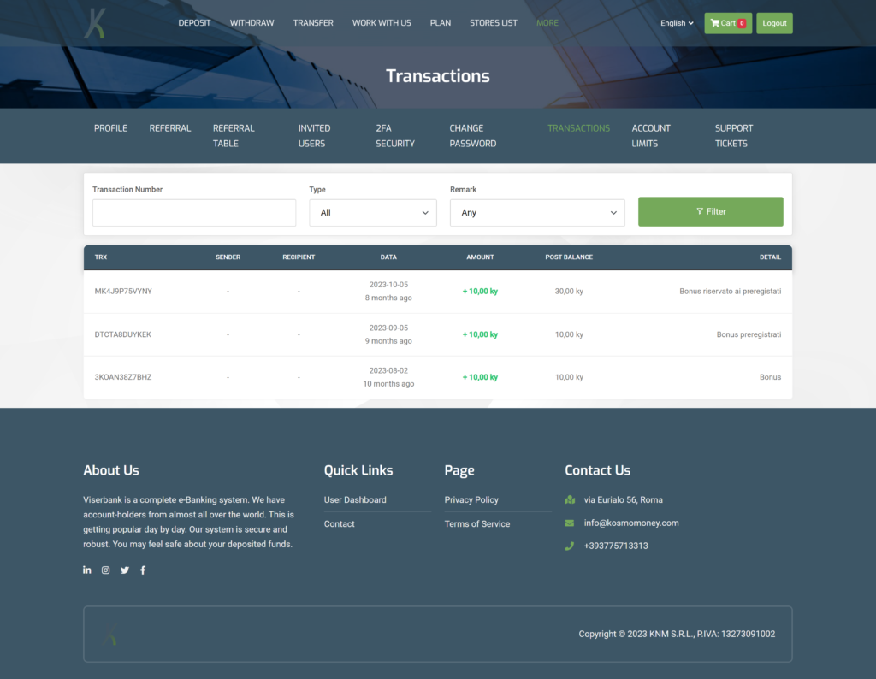Select the Deposit menu item
The height and width of the screenshot is (679, 876).
(x=194, y=23)
